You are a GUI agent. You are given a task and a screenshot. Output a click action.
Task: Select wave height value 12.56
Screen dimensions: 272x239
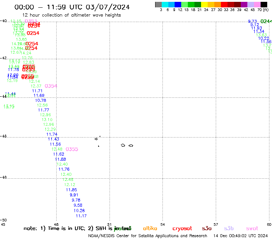(x=42, y=105)
